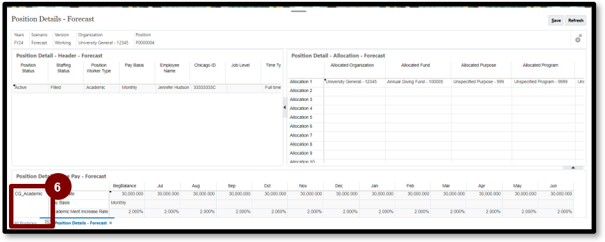Open the form settings gear icon
Image resolution: width=605 pixels, height=242 pixels.
(578, 39)
